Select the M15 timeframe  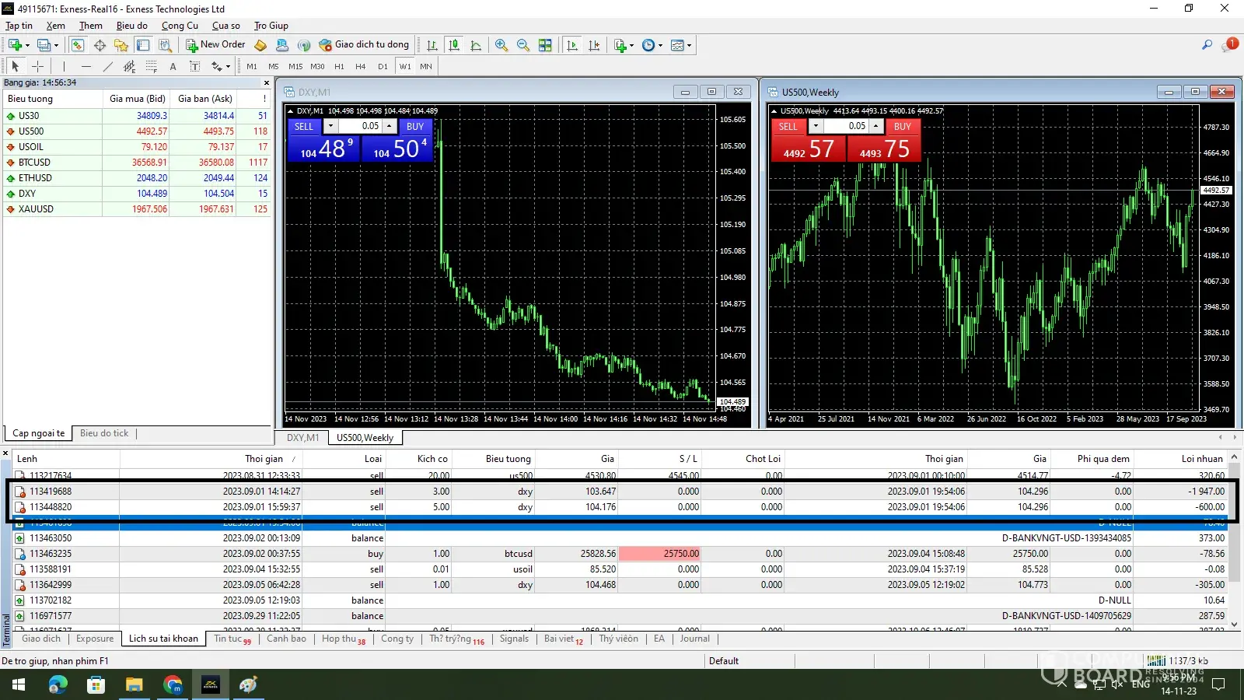point(295,67)
